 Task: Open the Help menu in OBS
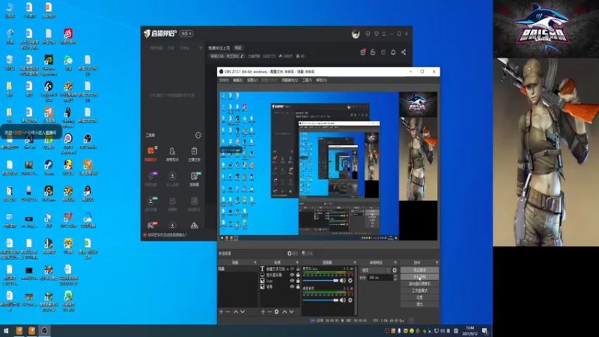(321, 80)
